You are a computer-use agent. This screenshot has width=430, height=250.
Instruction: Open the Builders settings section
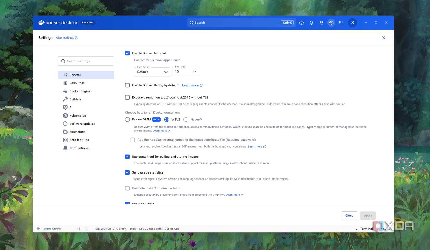pyautogui.click(x=86, y=99)
